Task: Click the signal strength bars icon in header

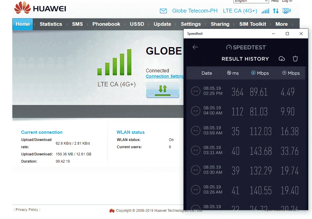Action: 265,11
